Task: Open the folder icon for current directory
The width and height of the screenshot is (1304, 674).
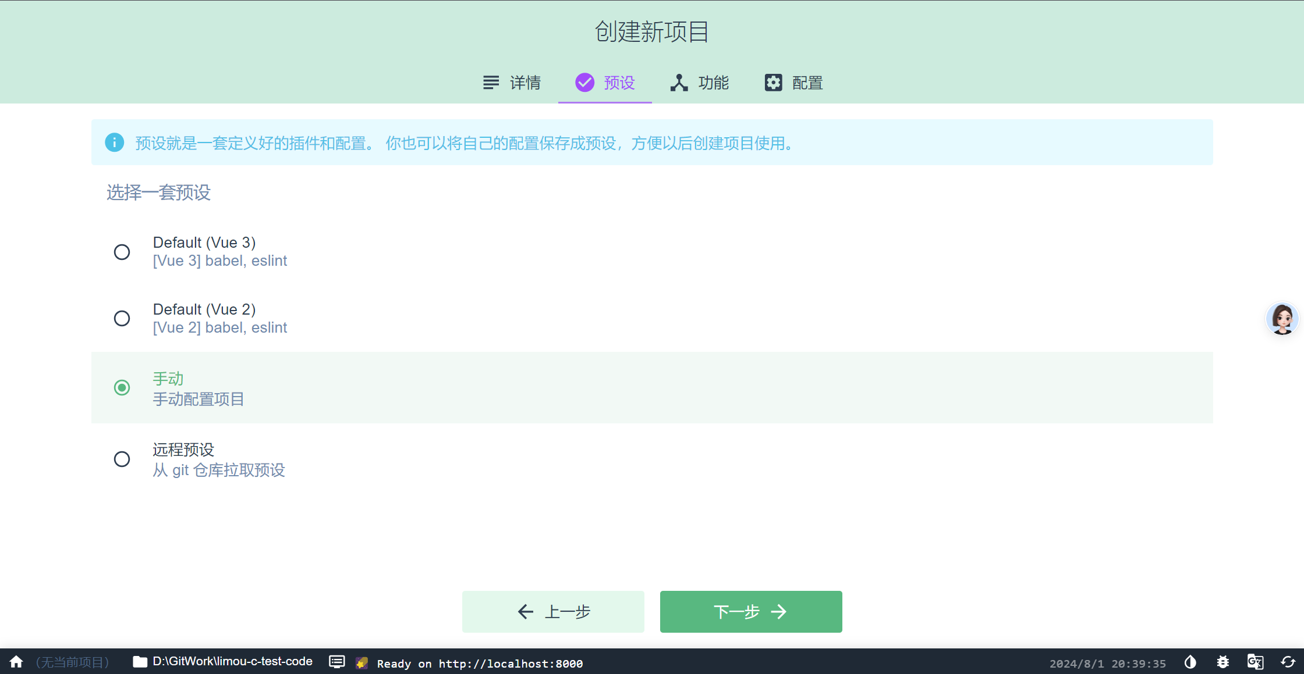Action: (x=140, y=662)
